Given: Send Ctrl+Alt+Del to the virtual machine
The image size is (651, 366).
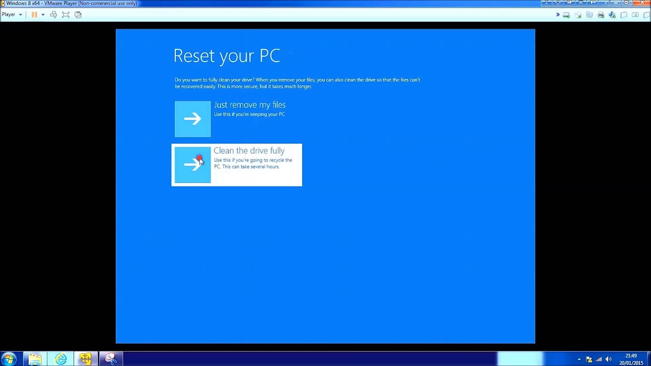Looking at the screenshot, I should coord(53,15).
